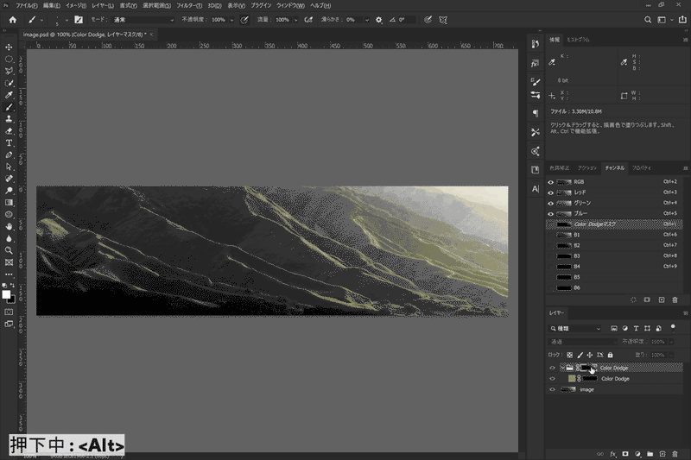Toggle visibility of the RGB channel

pos(550,182)
